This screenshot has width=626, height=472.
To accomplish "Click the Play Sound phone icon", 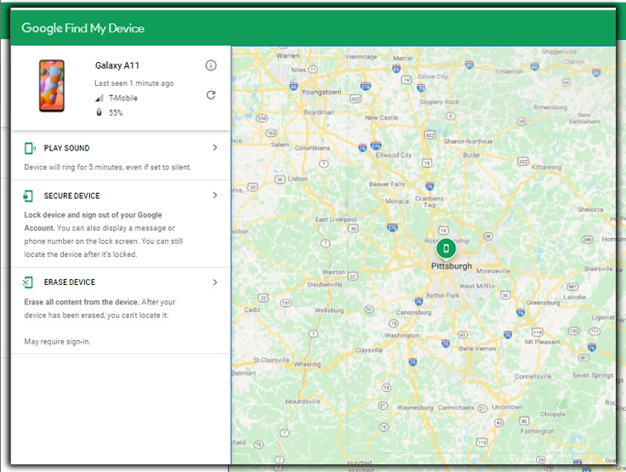I will point(30,148).
